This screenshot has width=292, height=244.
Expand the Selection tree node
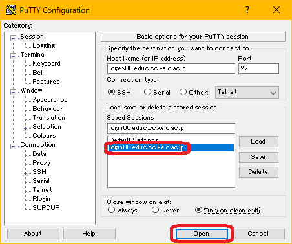point(25,129)
